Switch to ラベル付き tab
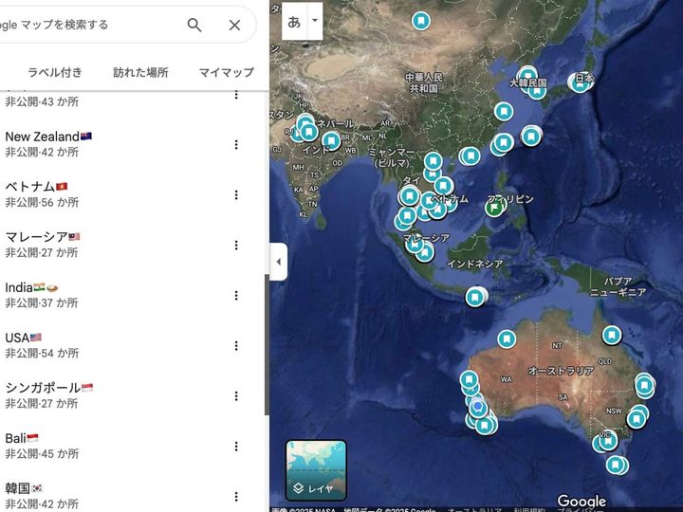The height and width of the screenshot is (512, 683). point(54,72)
